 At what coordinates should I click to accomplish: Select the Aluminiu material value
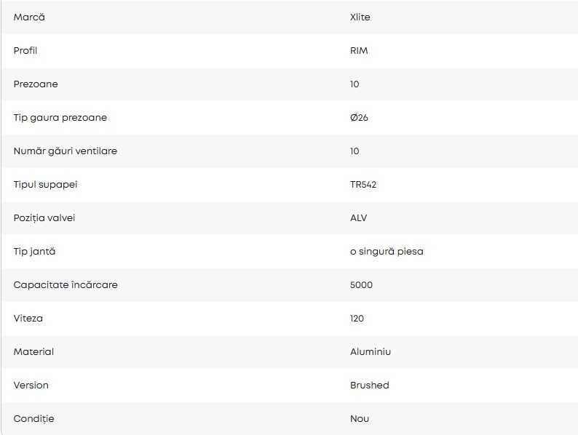pyautogui.click(x=371, y=351)
